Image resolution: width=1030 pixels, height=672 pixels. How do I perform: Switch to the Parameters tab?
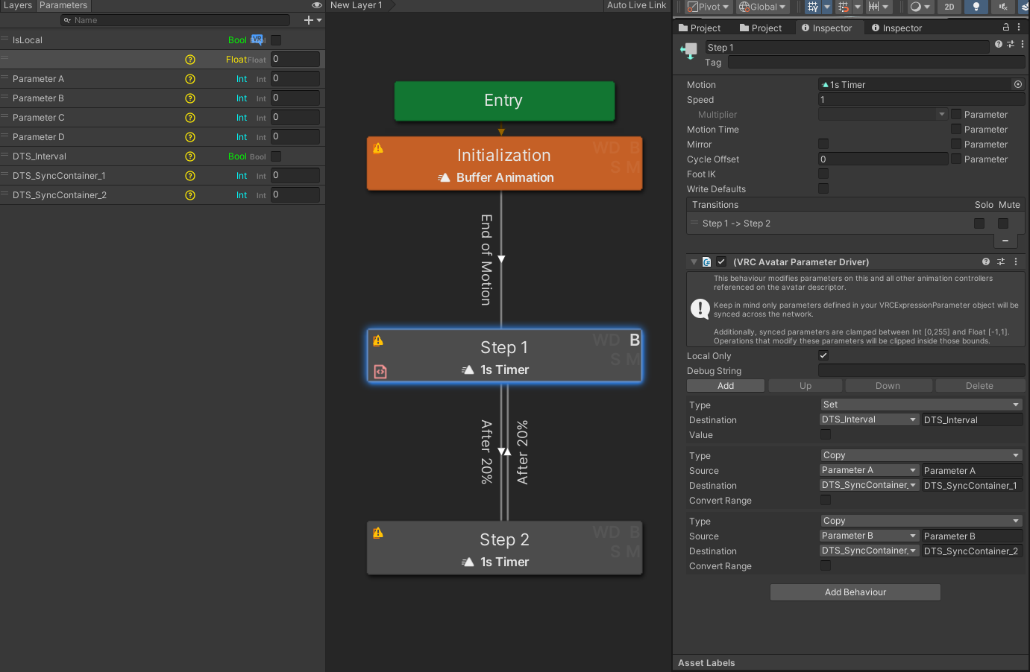(63, 5)
